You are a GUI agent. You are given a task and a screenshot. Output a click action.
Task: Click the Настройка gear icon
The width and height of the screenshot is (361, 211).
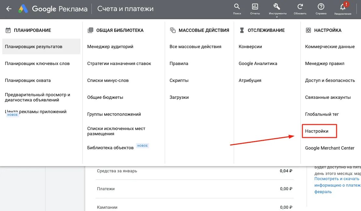coord(308,30)
